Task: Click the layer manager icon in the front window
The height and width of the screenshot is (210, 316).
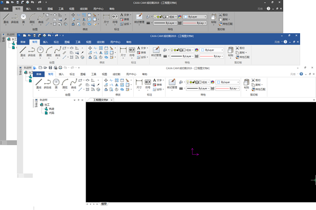Action: tap(181, 82)
